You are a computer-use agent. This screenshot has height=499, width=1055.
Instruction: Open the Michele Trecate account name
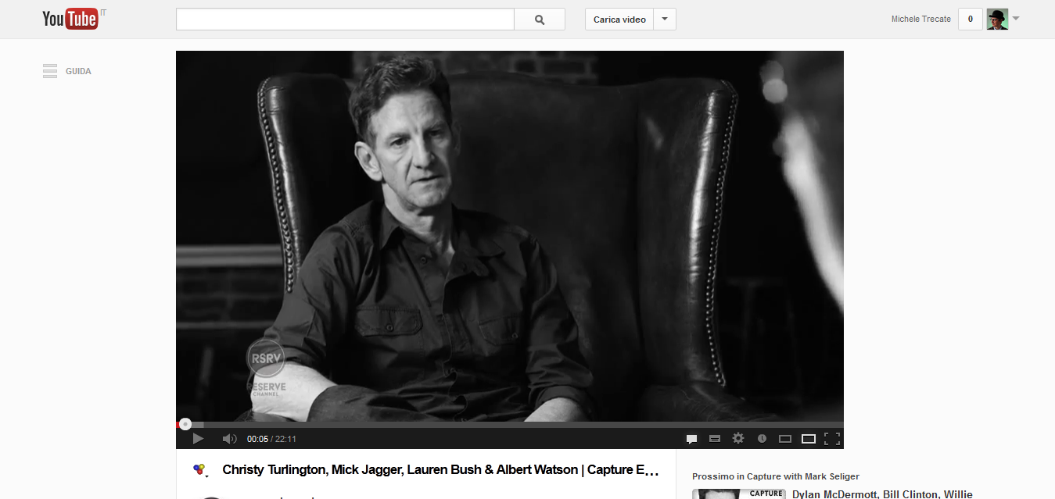tap(921, 20)
